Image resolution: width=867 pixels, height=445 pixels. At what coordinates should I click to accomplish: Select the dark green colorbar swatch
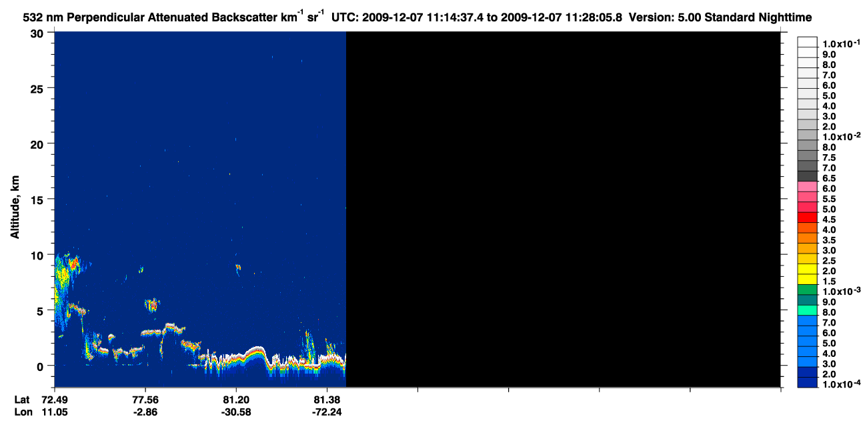tap(807, 290)
